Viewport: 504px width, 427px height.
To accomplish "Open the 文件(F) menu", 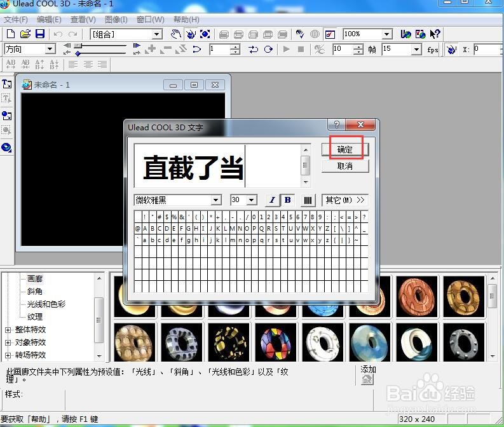I will 15,20.
